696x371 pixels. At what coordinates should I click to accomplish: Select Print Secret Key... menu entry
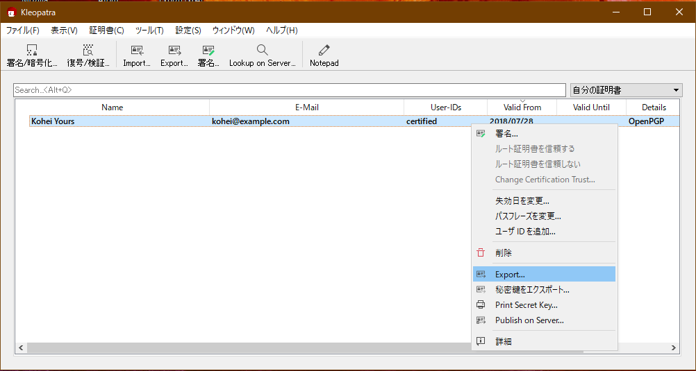526,305
